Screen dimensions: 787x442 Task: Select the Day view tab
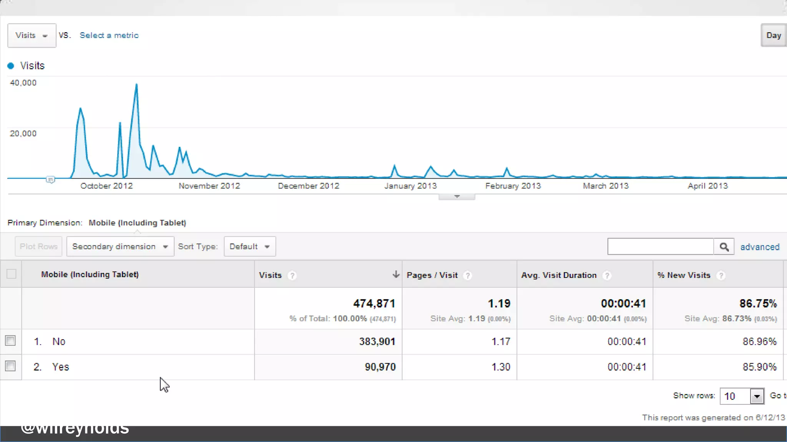[773, 35]
